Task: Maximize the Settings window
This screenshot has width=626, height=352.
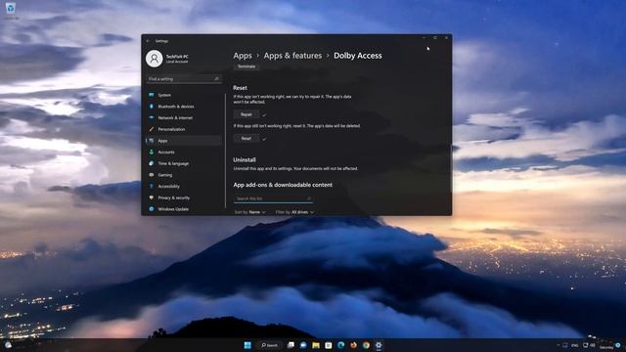Action: (435, 38)
